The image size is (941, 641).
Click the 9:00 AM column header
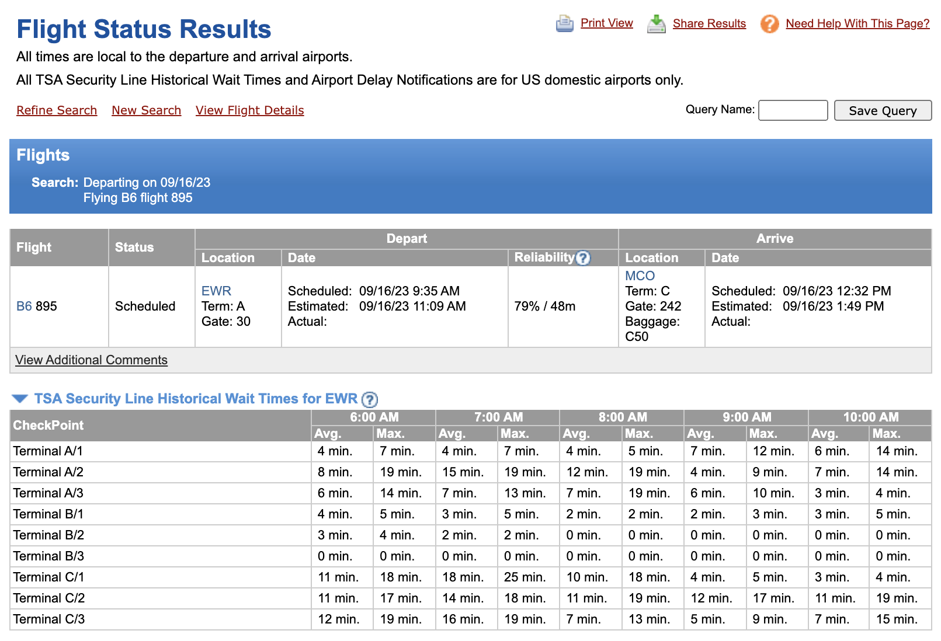point(747,417)
